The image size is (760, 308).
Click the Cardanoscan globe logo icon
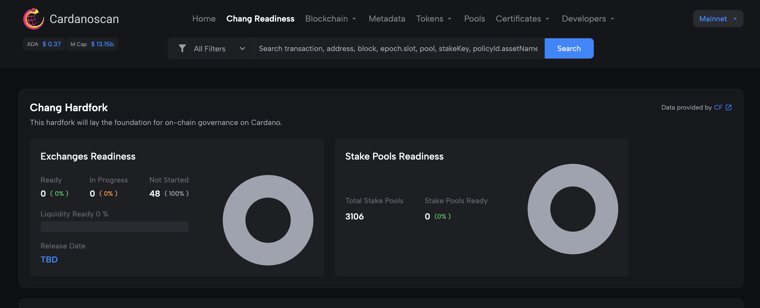(34, 19)
